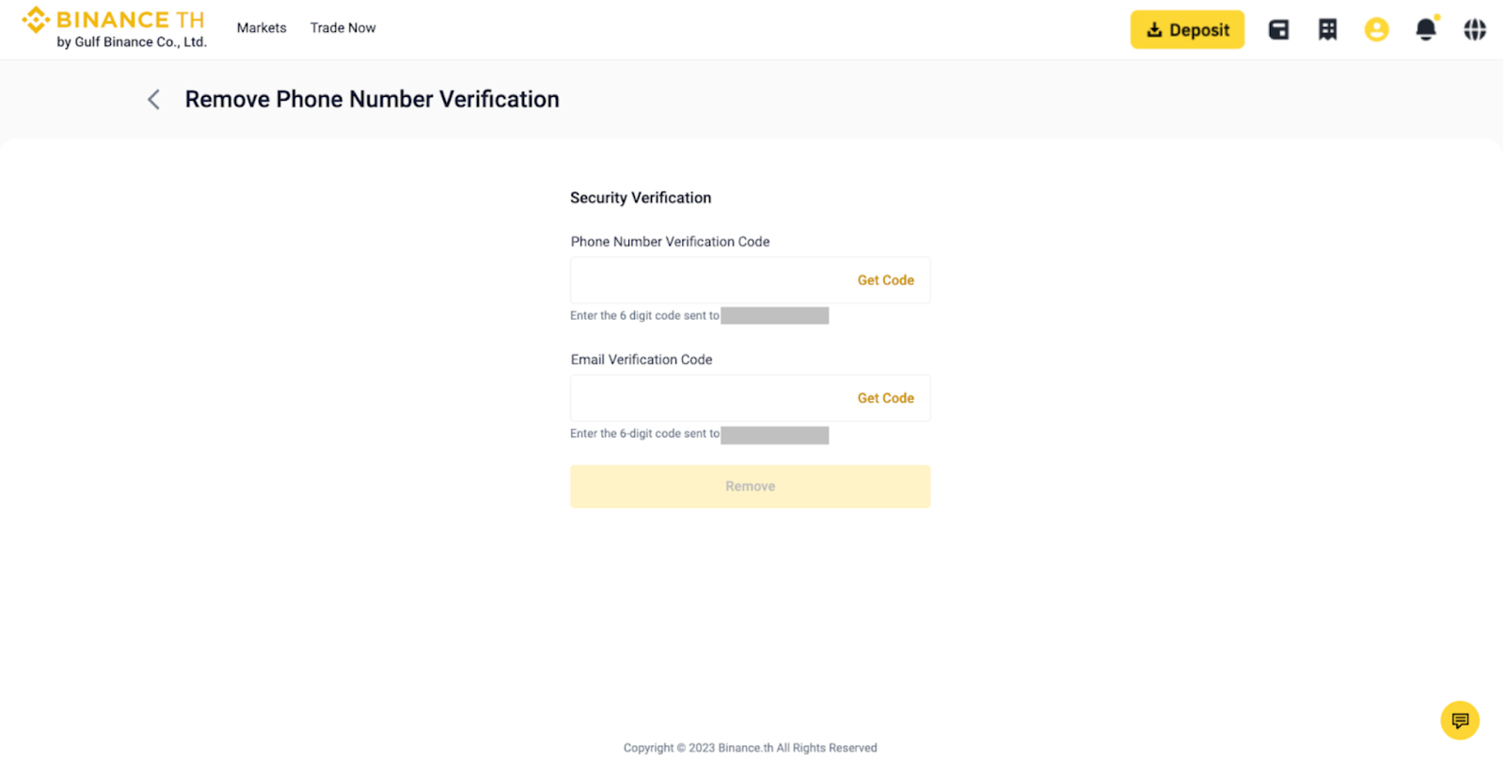Viewport: 1505px width, 779px height.
Task: Show notifications via the bell icon
Action: (x=1426, y=30)
